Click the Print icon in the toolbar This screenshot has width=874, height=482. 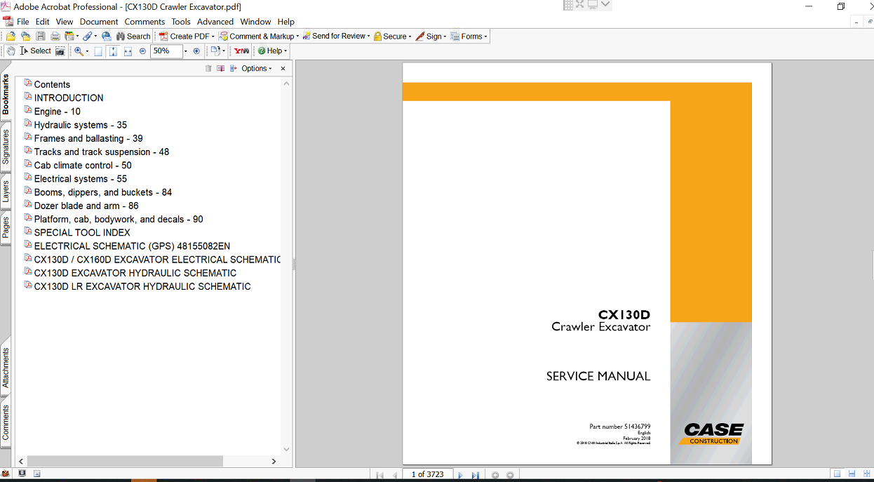click(x=55, y=36)
